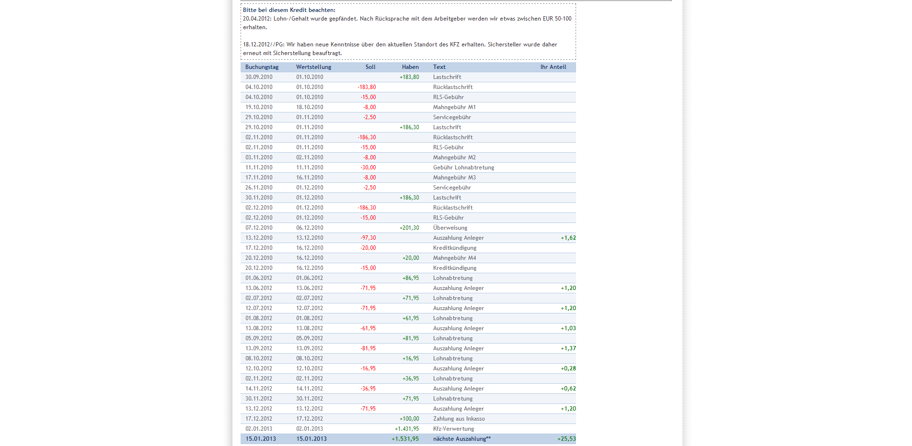Select the Gebühr Lohnabtretung entry
This screenshot has width=912, height=446.
[x=463, y=167]
